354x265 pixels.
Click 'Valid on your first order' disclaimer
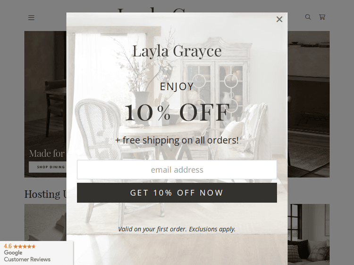(x=177, y=229)
